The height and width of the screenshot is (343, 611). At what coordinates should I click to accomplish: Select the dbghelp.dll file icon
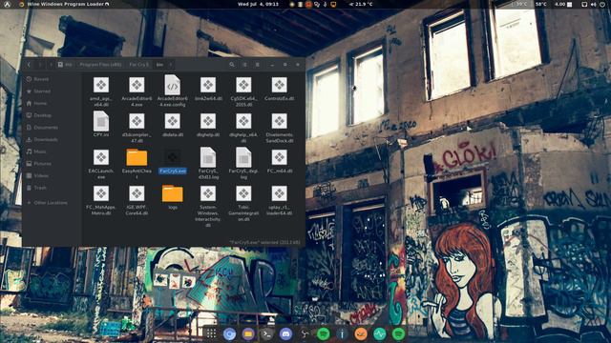click(208, 121)
